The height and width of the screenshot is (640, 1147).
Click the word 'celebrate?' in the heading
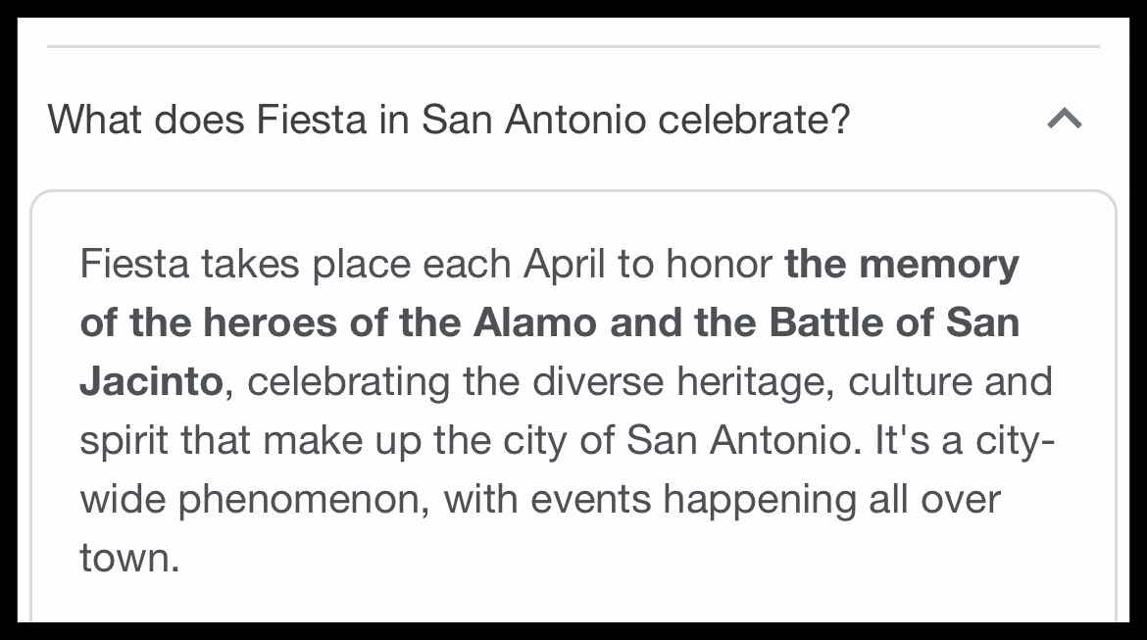tap(754, 120)
